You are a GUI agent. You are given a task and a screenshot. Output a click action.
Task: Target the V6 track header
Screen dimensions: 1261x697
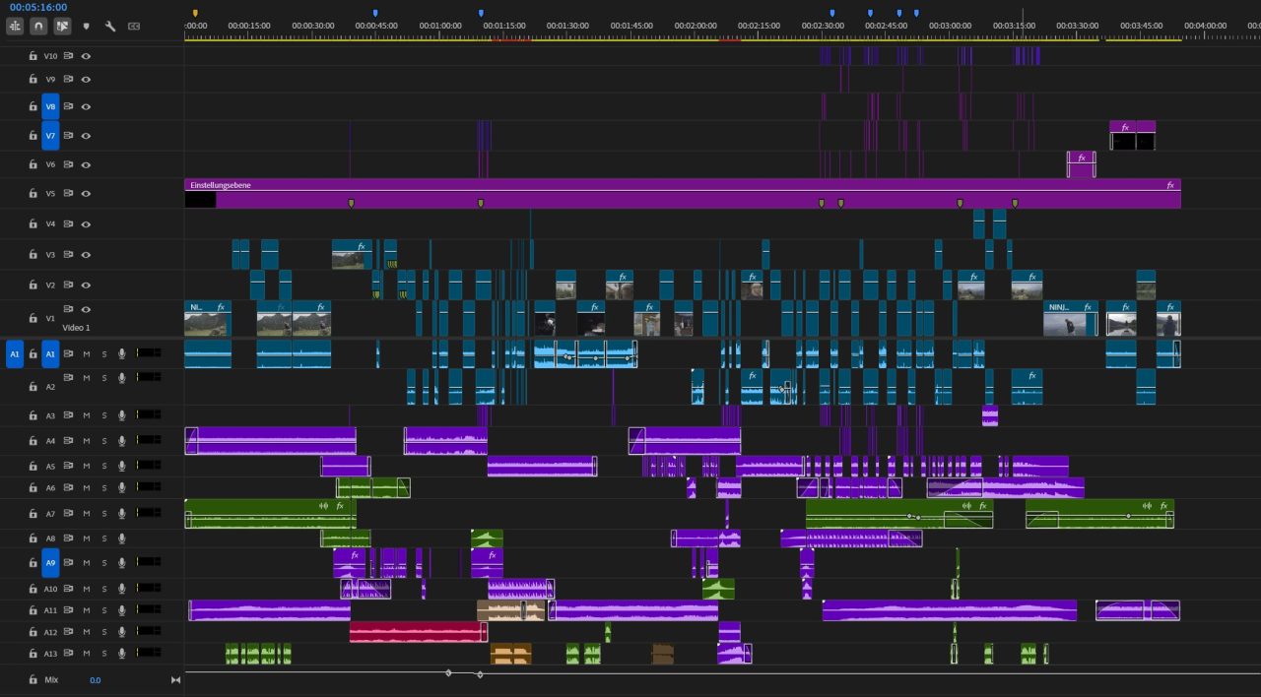(x=50, y=164)
